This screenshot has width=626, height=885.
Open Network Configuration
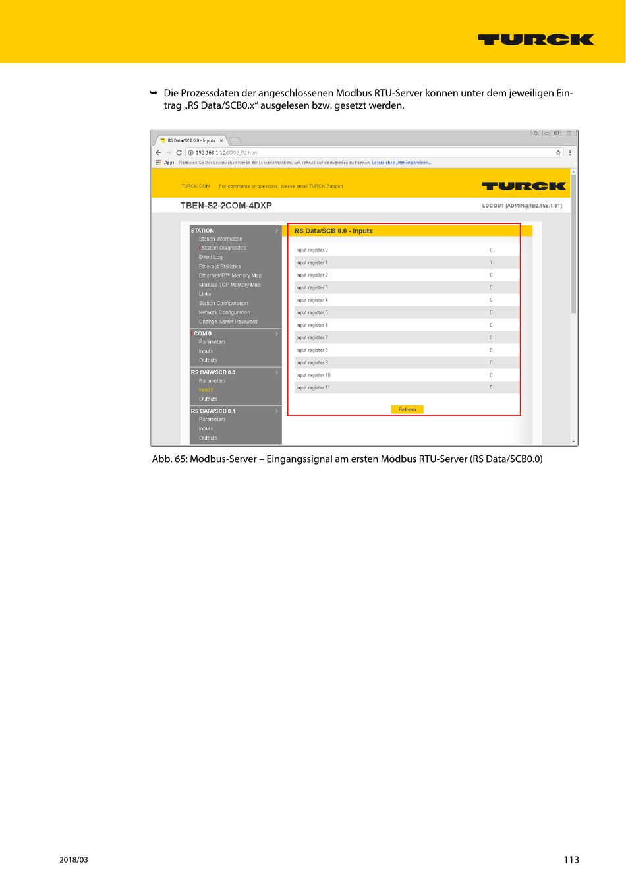pos(225,313)
